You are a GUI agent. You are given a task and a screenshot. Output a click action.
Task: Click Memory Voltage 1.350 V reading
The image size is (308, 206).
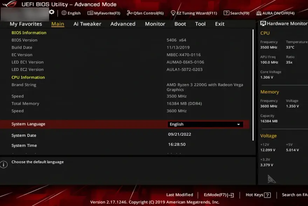coord(292,106)
